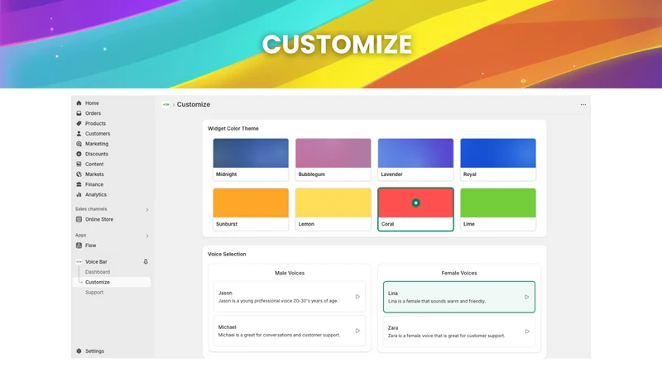662x372 pixels.
Task: Click the Orders inbox icon
Action: point(79,113)
